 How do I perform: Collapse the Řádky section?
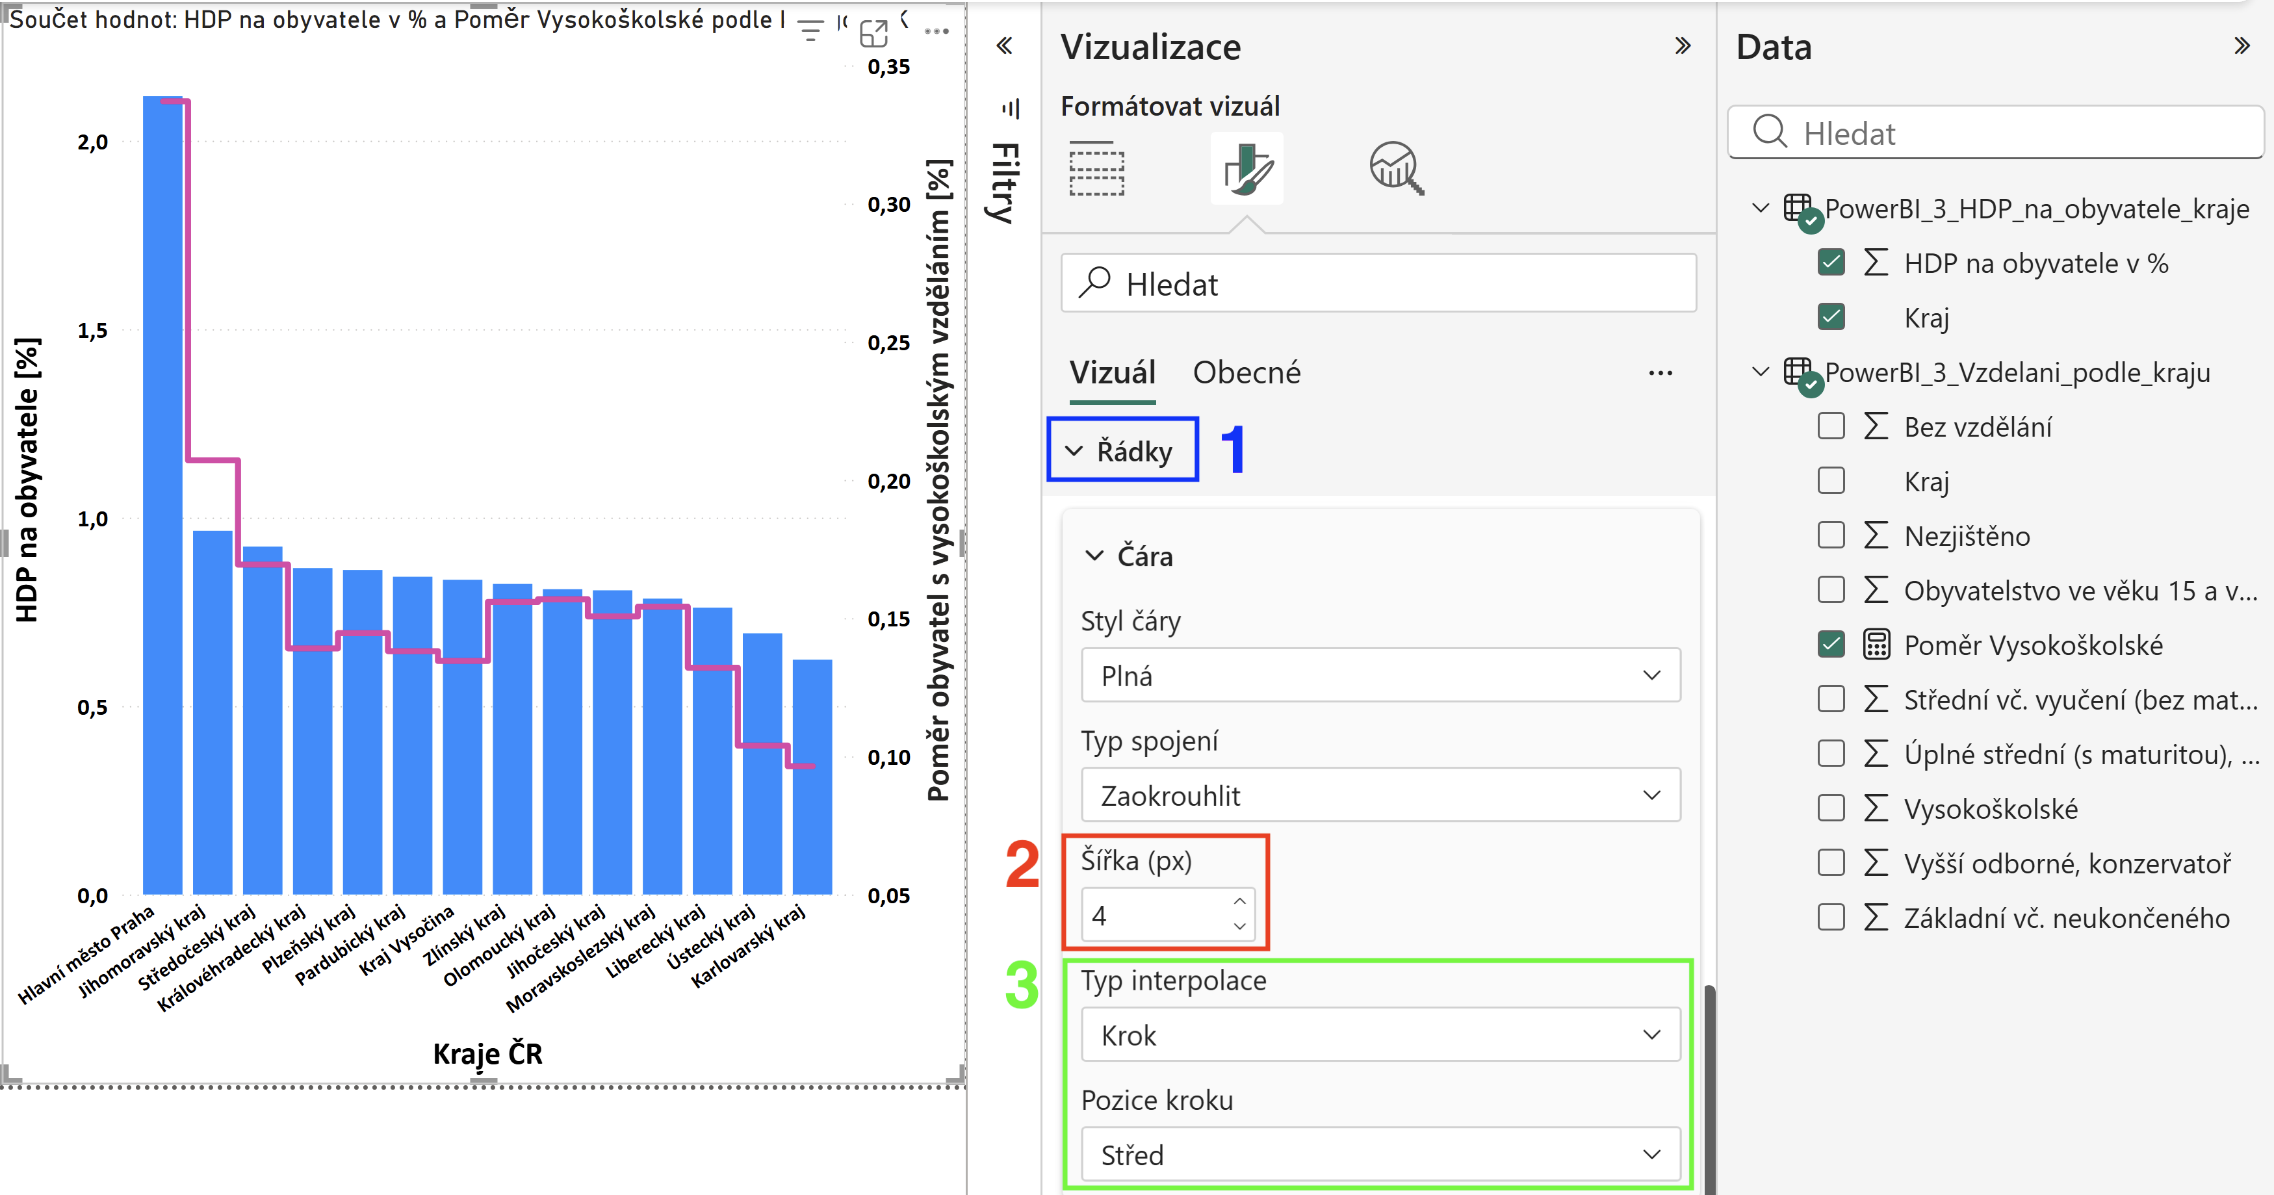pyautogui.click(x=1074, y=451)
